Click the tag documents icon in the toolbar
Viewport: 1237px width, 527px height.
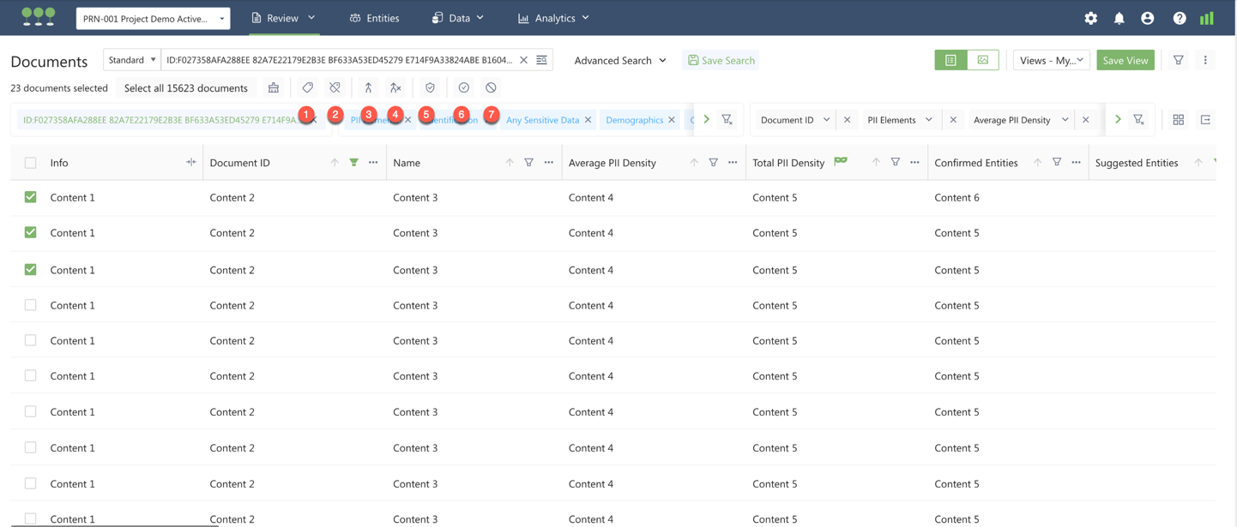307,88
